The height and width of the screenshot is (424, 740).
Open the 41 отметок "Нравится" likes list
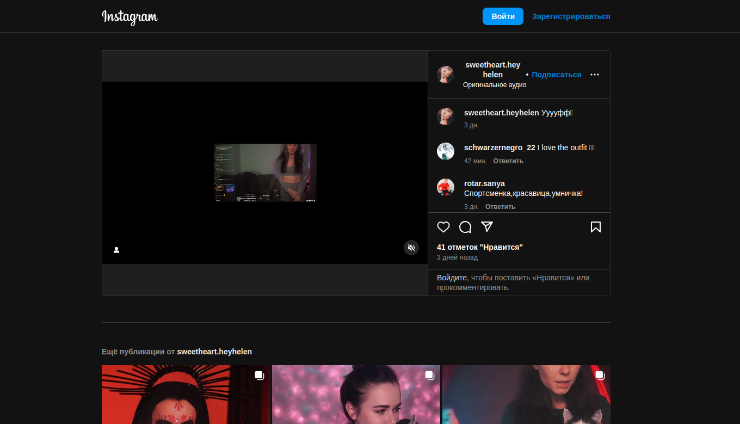pyautogui.click(x=480, y=247)
